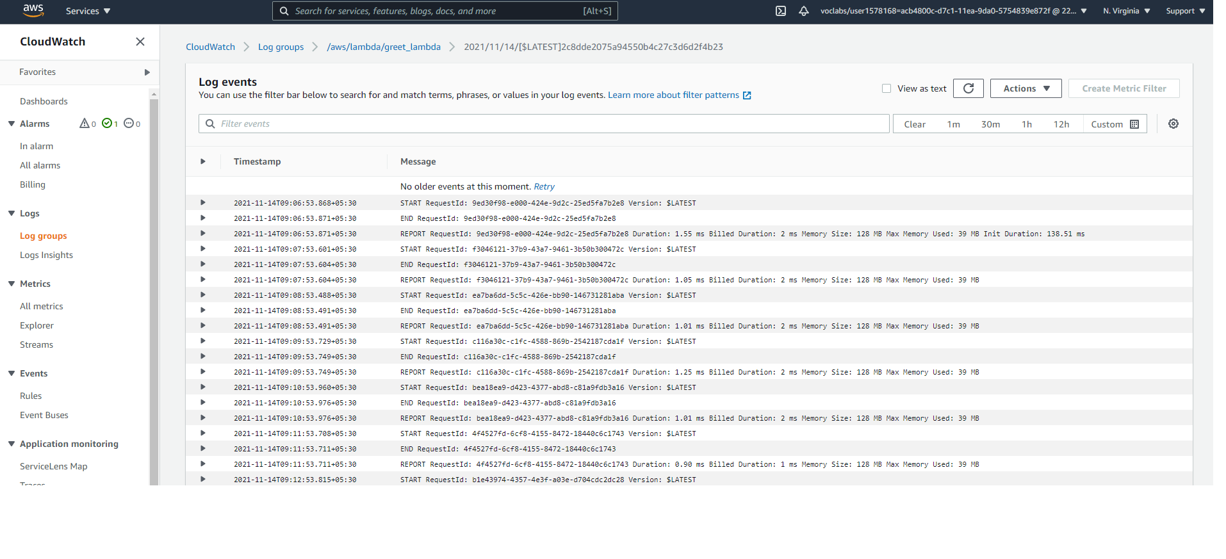
Task: Click the OK alarms green check count
Action: click(x=110, y=124)
